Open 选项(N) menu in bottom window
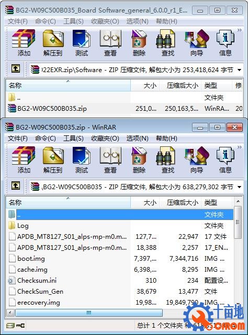Image resolution: width=248 pixels, height=335 pixels. [x=138, y=138]
